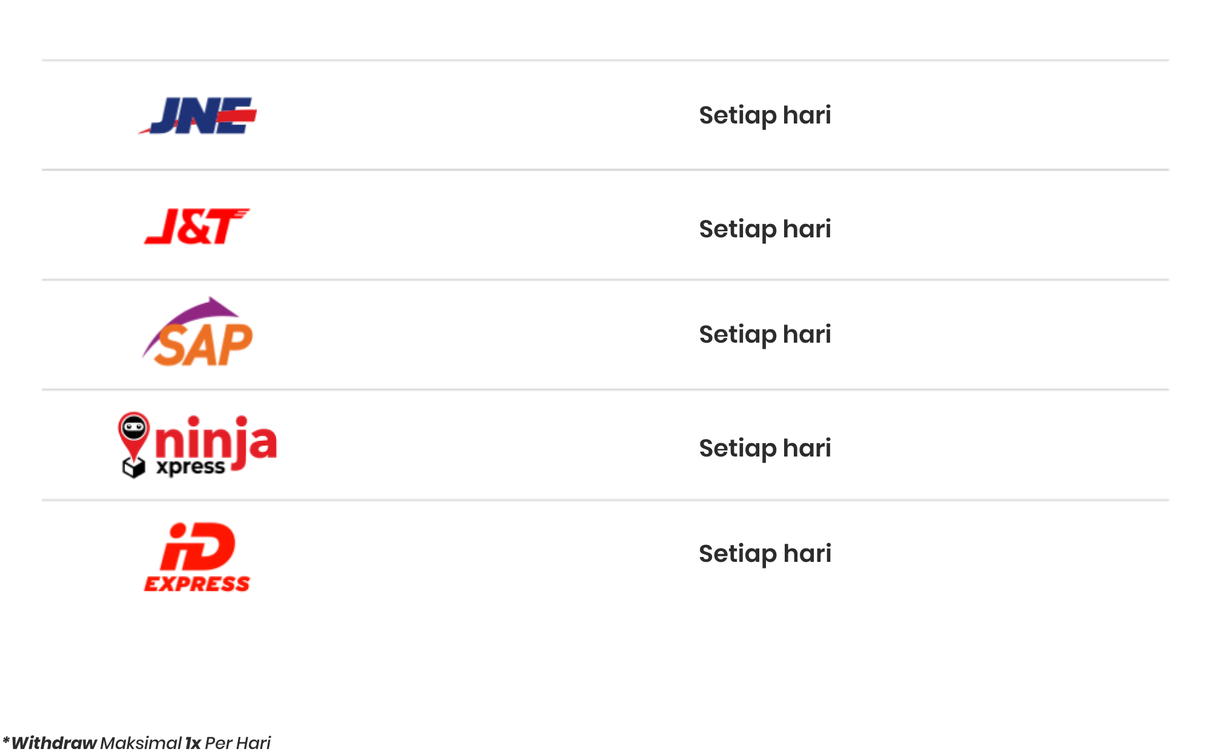Viewport: 1211px width, 755px height.
Task: Click the word Maksimal in the footnote
Action: pyautogui.click(x=141, y=743)
